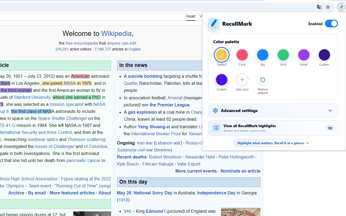Switch to the Read tab on Wikipedia
This screenshot has width=346, height=216.
click(x=191, y=16)
